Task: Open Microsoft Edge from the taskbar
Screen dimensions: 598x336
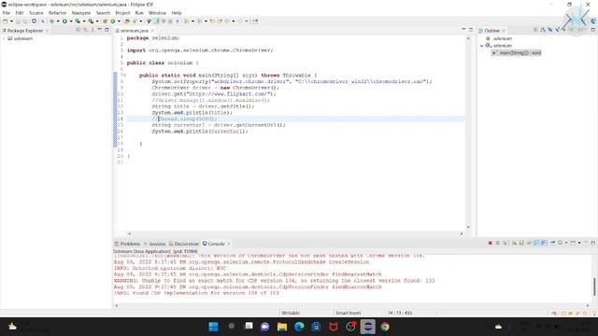Action: [299, 327]
